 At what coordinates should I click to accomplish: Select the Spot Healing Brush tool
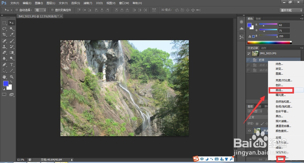4,41
